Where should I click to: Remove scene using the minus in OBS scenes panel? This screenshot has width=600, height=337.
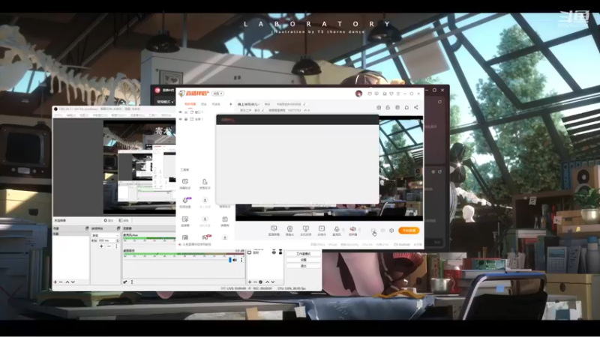[61, 282]
